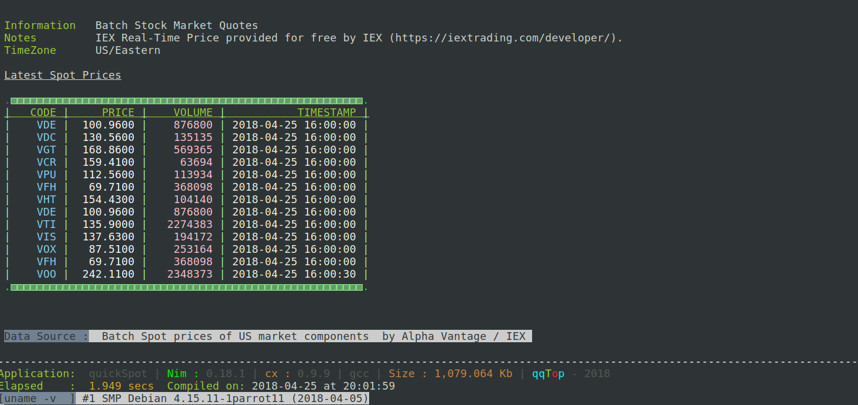This screenshot has width=858, height=405.
Task: Pick the volume value 113934
Action: pos(193,175)
